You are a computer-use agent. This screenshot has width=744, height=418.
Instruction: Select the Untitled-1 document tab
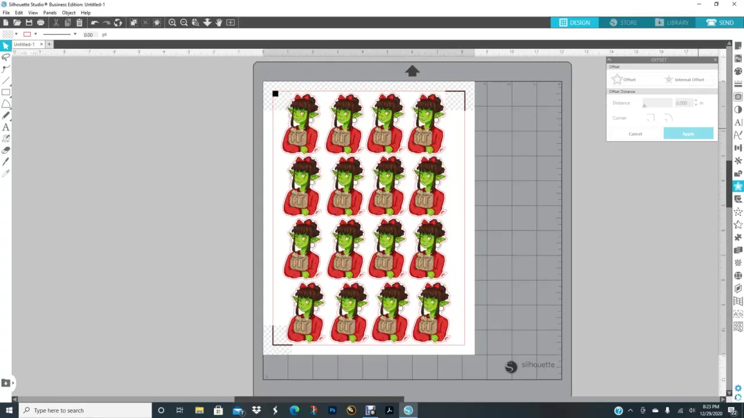(x=24, y=44)
